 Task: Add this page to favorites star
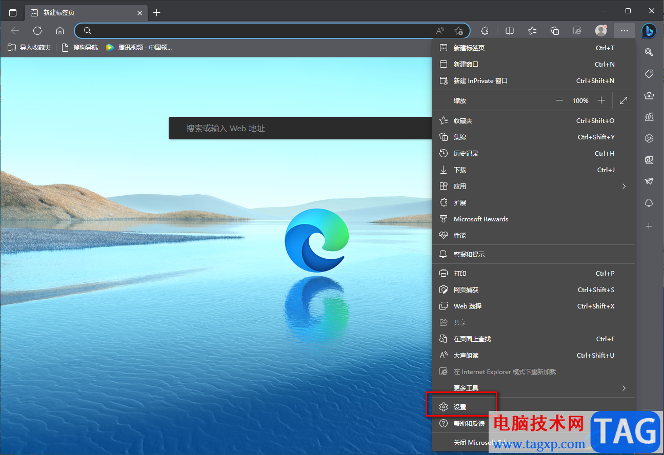coord(459,31)
